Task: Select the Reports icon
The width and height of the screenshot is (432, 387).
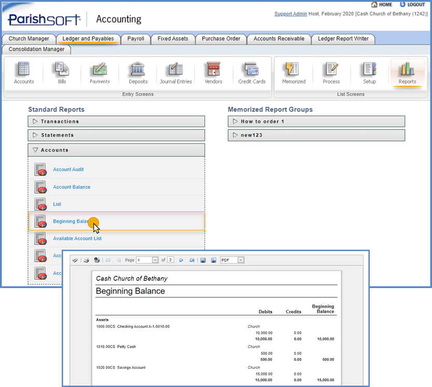Action: [x=407, y=73]
